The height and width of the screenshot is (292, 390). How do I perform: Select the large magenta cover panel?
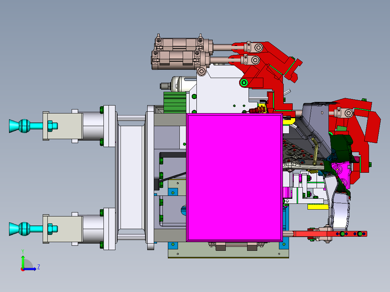coord(234,177)
